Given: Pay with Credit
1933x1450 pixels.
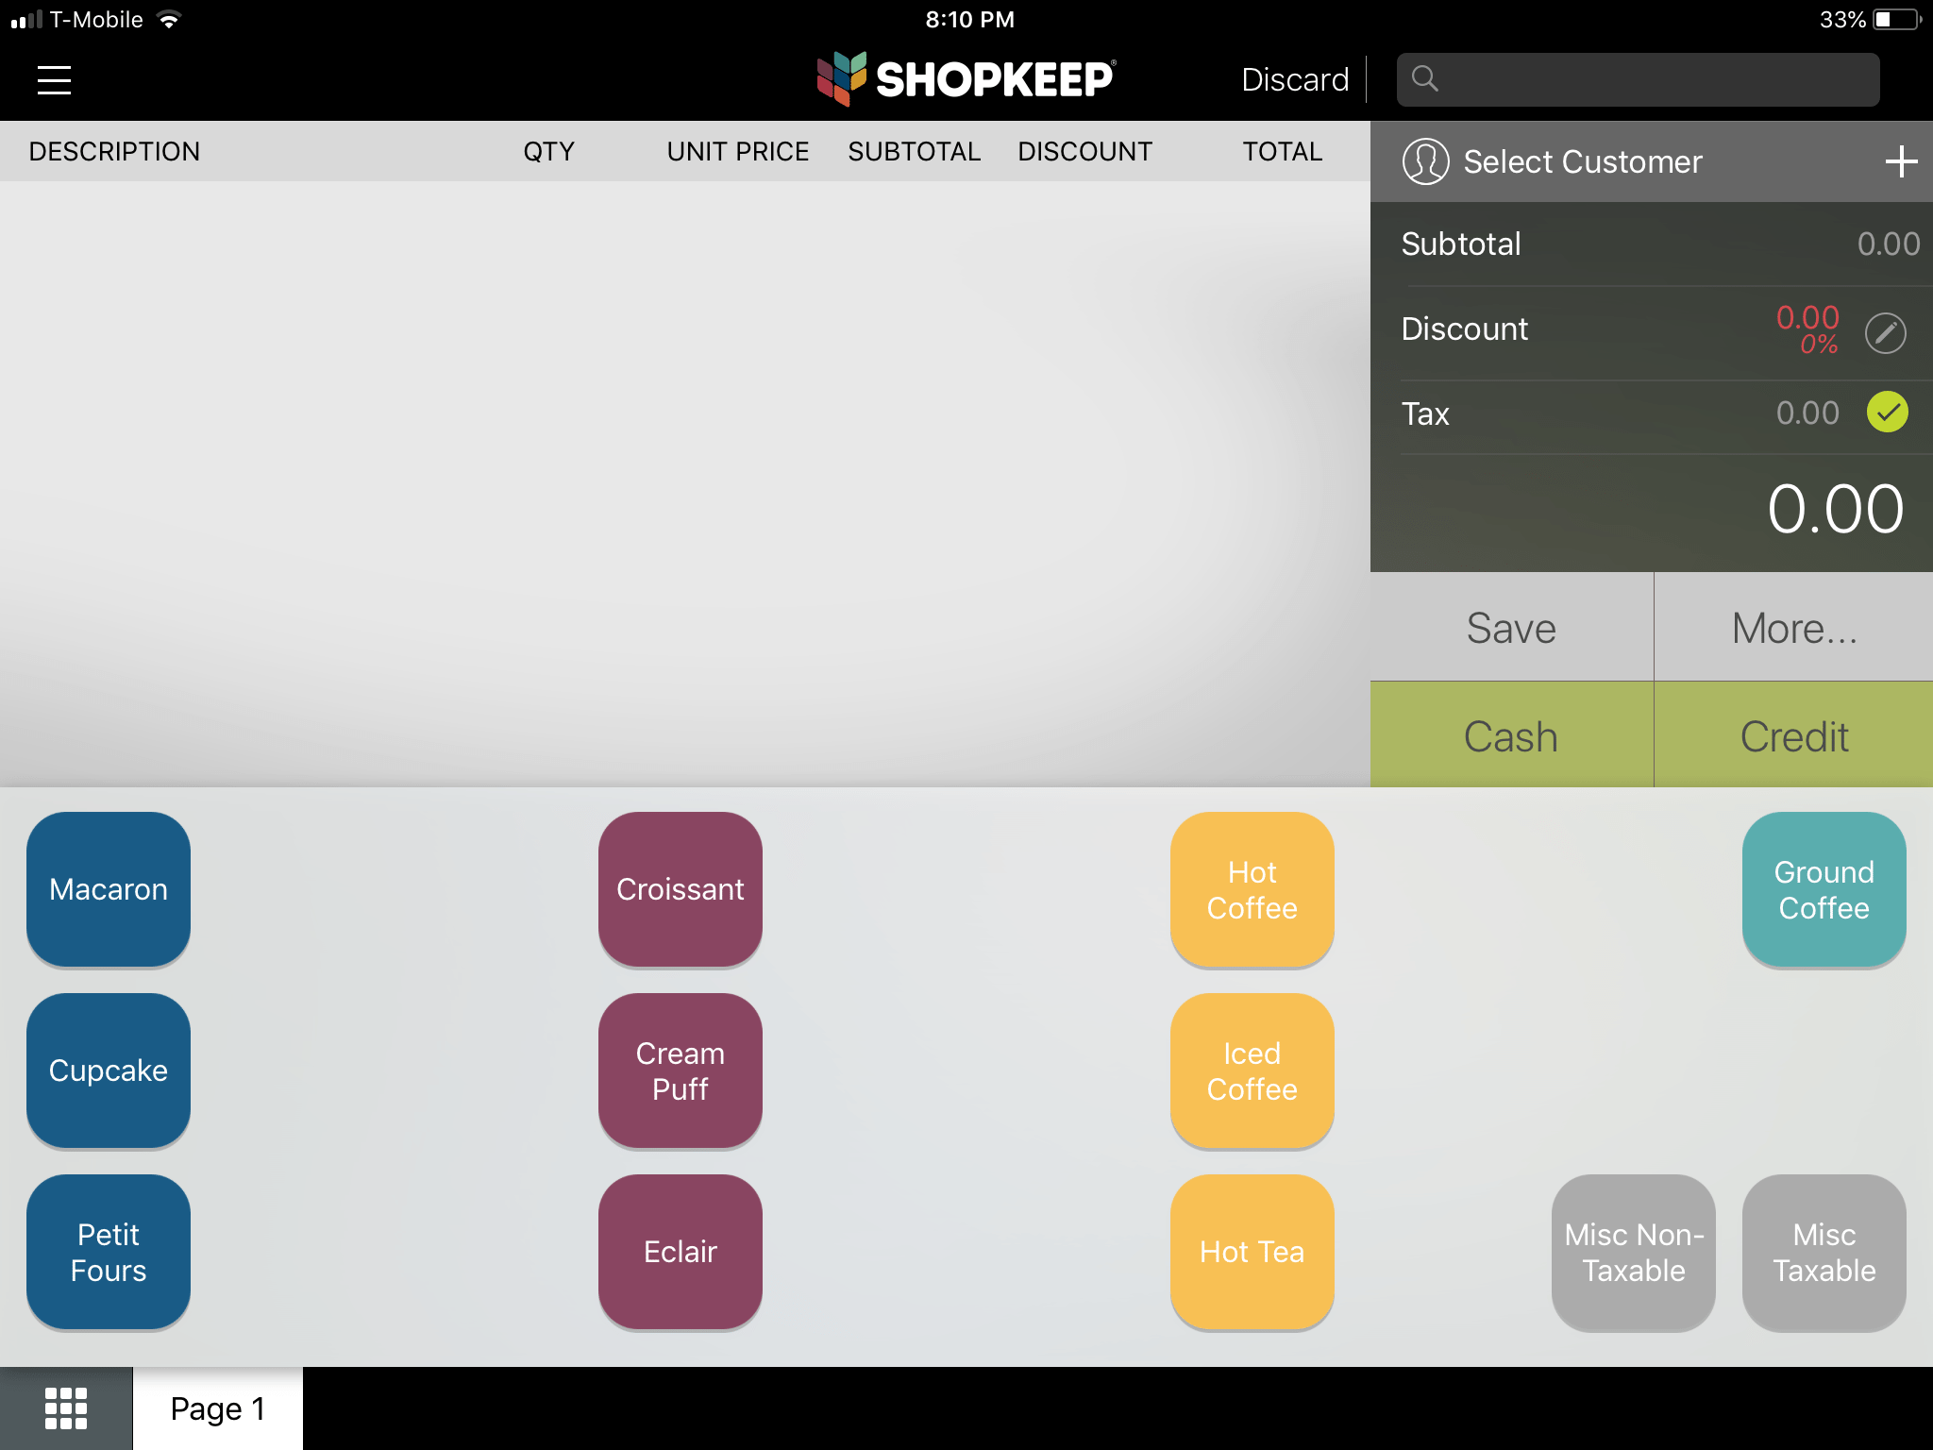Looking at the screenshot, I should 1794,735.
